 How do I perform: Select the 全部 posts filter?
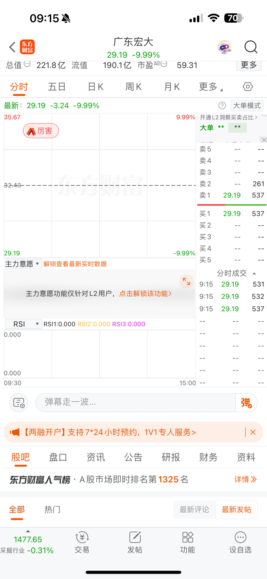17,510
